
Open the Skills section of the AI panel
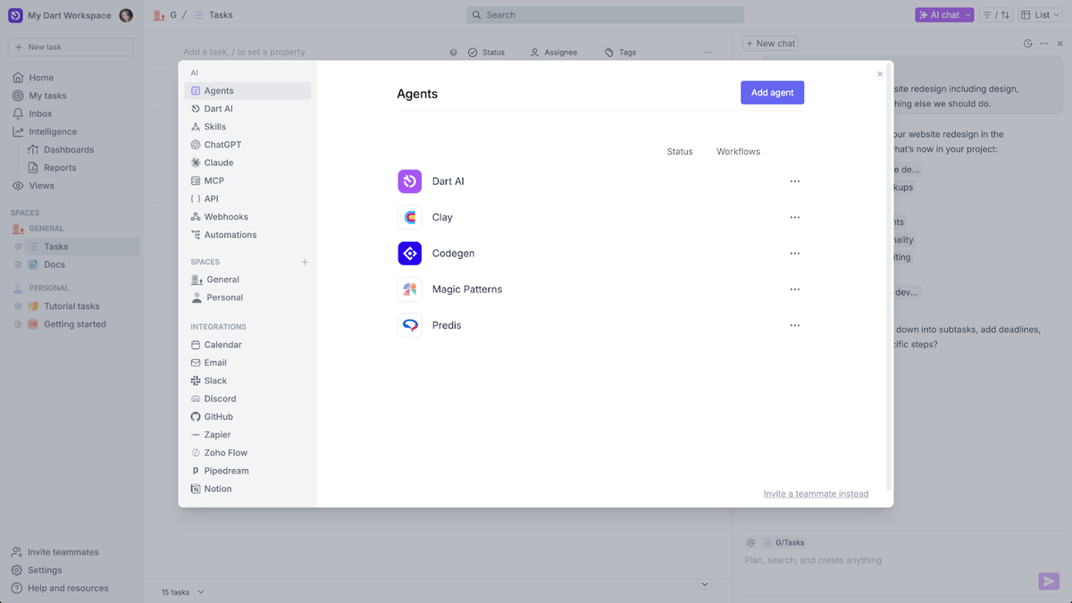215,126
